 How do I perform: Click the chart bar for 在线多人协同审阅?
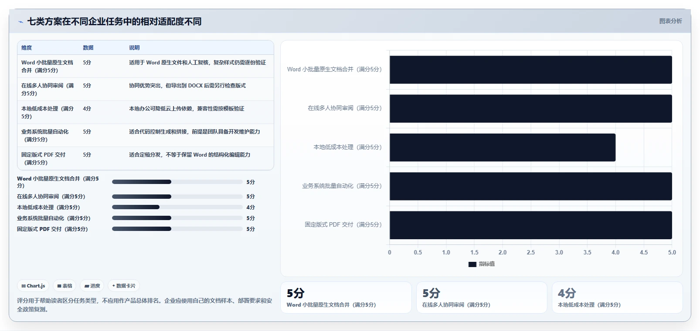pyautogui.click(x=530, y=108)
